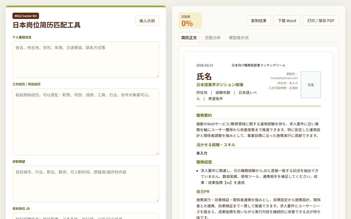351x219 pixels.
Task: Click example@mail.com contact text
Action: [x=284, y=78]
